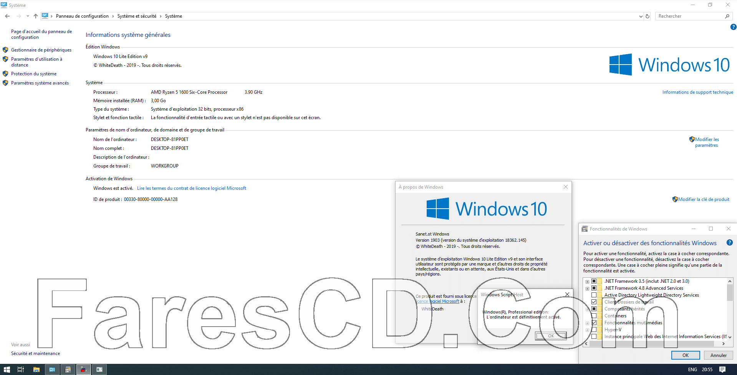Enable Active Directory Lightweight Directory Services
Screen dimensions: 737x375
[x=594, y=295]
